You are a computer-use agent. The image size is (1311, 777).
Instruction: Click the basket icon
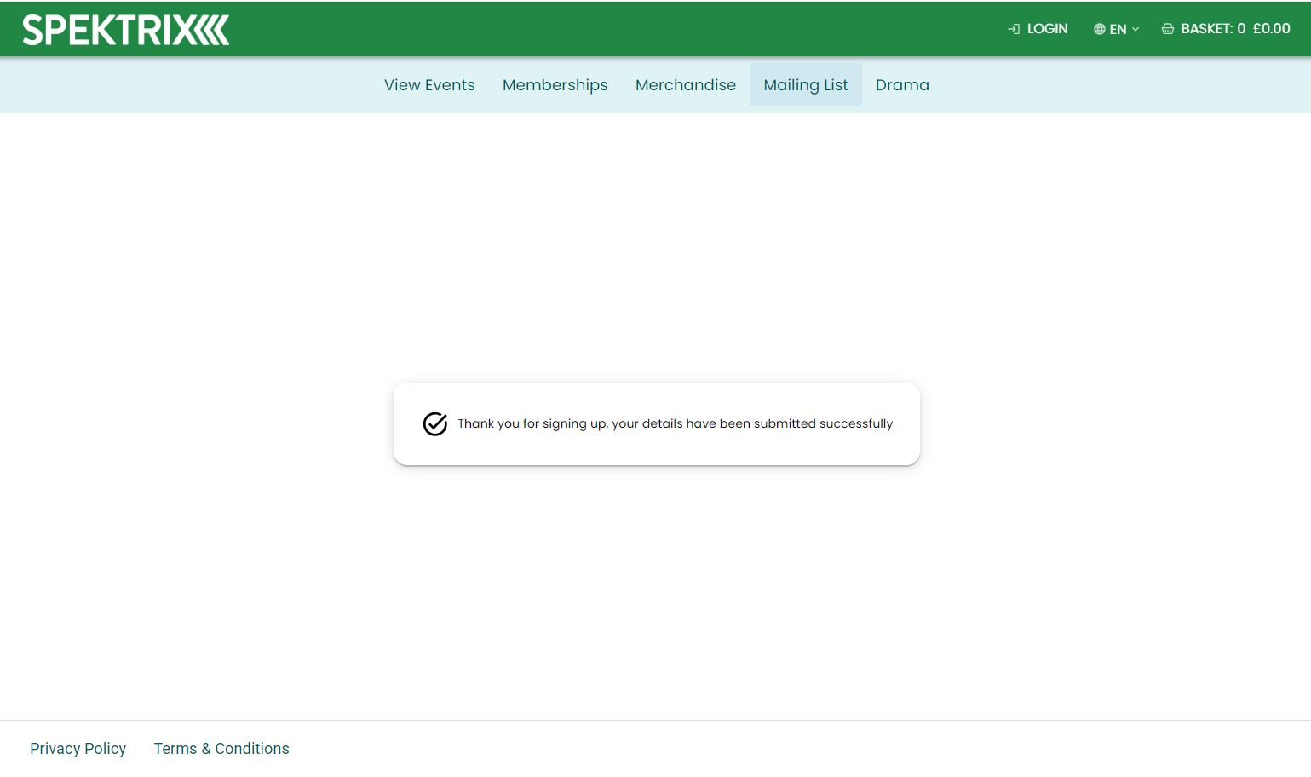1168,29
